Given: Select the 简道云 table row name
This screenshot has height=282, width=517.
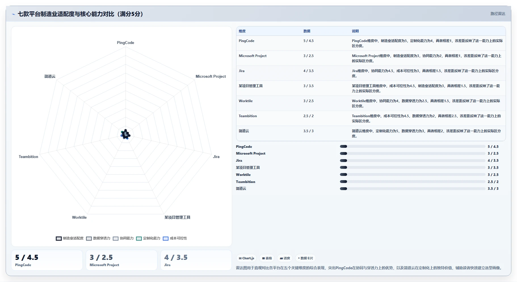Looking at the screenshot, I should pos(244,131).
